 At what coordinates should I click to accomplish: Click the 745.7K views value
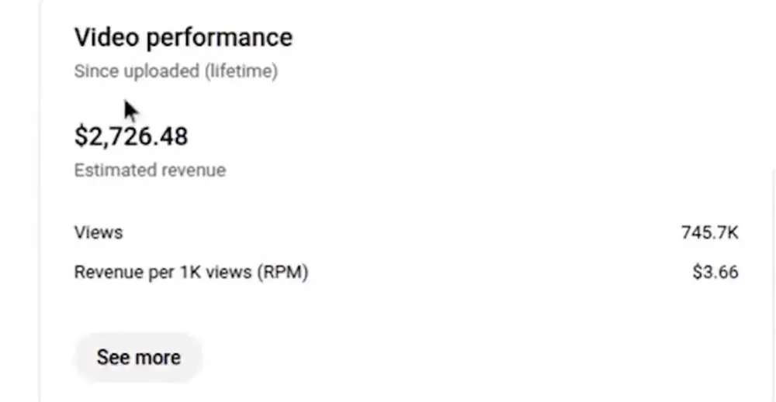[709, 232]
